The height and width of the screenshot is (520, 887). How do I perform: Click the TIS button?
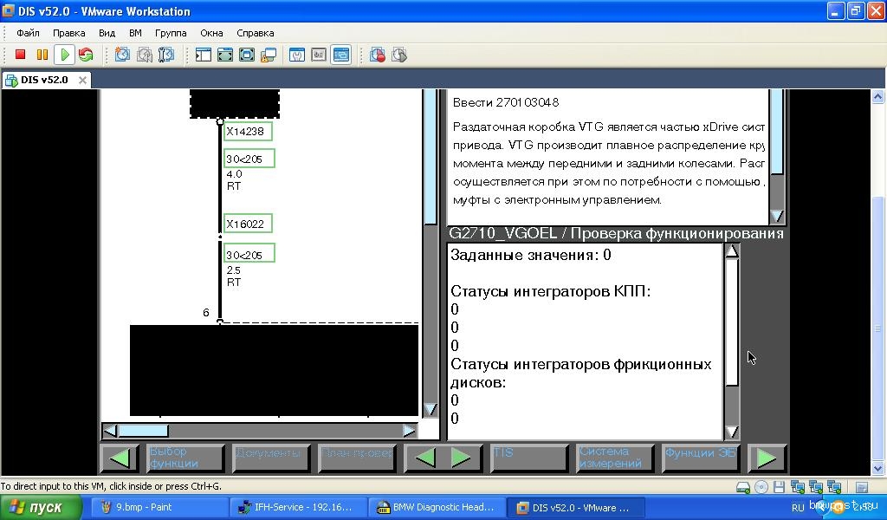click(x=528, y=458)
